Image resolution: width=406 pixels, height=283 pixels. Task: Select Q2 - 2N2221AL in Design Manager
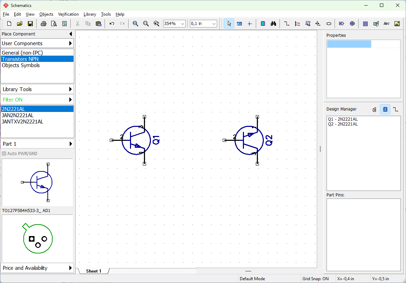343,124
